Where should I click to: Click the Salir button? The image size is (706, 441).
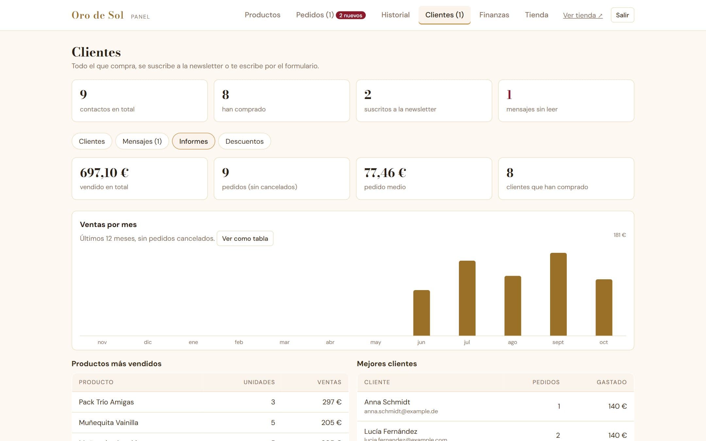(622, 15)
